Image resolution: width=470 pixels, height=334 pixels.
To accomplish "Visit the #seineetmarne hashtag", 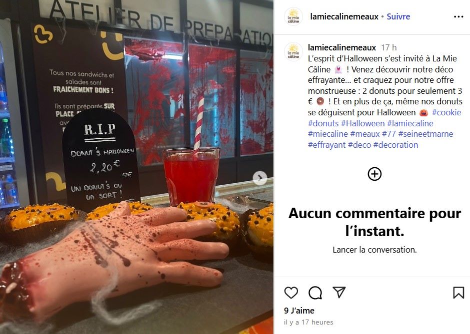I will (425, 134).
